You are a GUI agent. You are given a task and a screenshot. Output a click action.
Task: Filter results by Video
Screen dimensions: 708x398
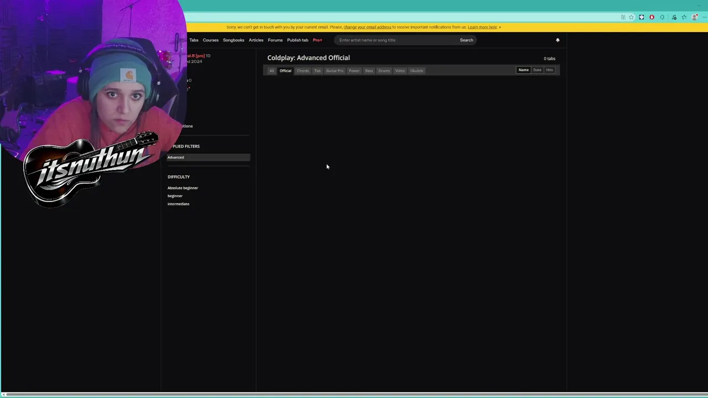click(400, 71)
